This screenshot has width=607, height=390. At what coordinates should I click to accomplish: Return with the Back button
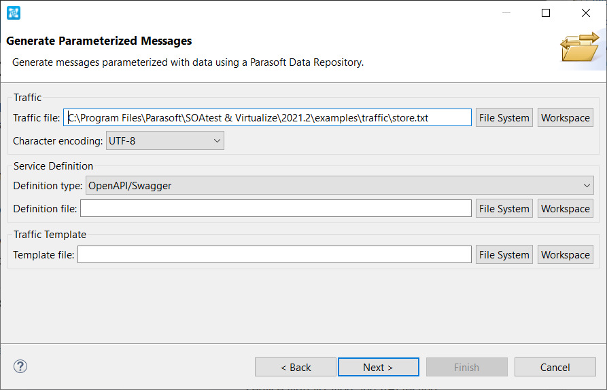296,367
